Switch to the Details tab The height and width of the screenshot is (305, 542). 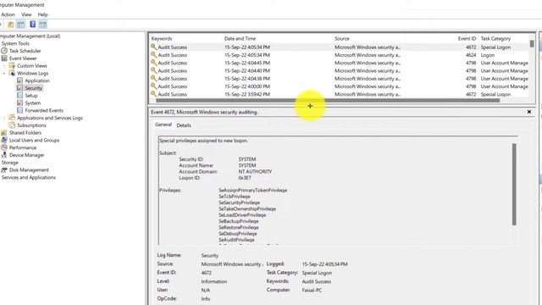point(184,125)
